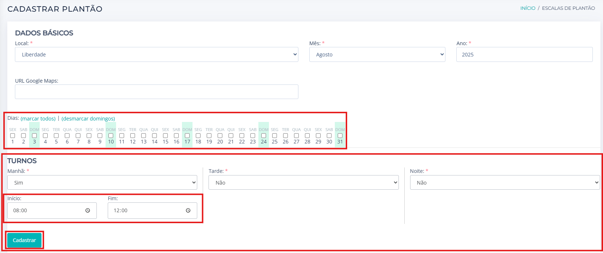
Task: Click the URL Google Maps input field
Action: (156, 92)
